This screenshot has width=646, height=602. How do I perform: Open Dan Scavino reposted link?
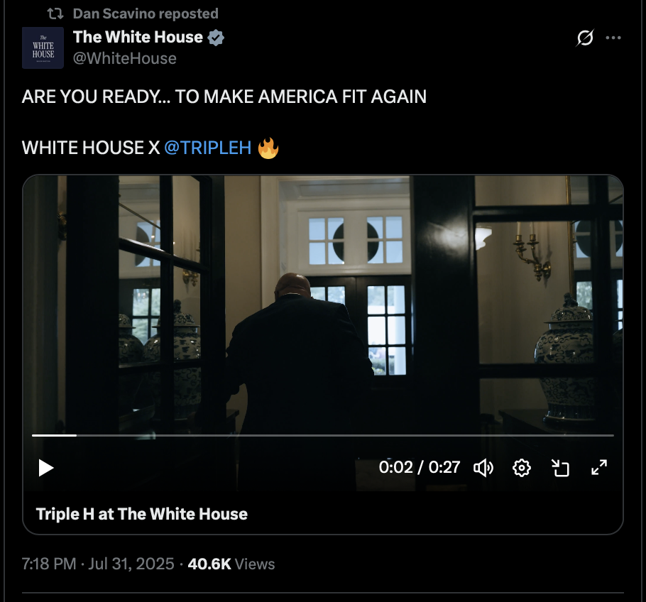[146, 13]
